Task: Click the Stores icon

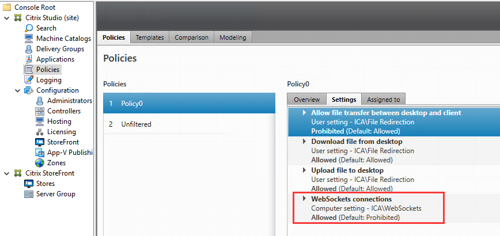Action: (x=29, y=184)
